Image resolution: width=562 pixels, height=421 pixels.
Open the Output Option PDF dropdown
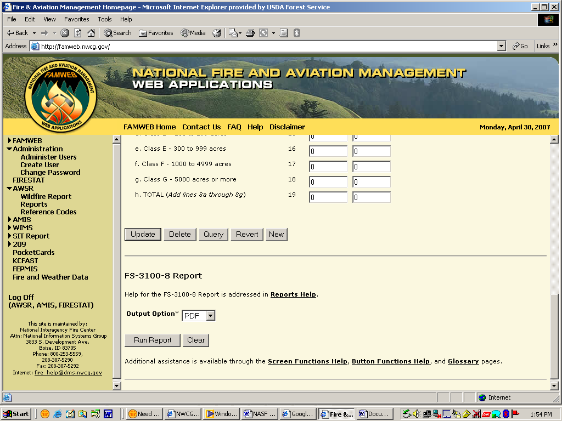click(x=210, y=316)
